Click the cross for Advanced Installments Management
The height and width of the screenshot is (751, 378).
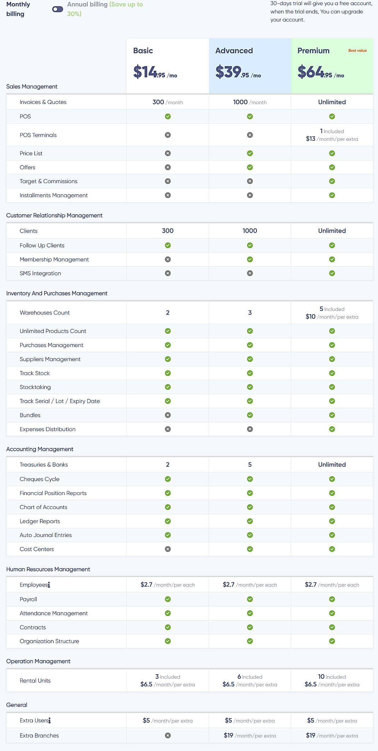pos(250,195)
